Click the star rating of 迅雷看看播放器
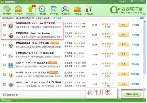 [108, 24]
